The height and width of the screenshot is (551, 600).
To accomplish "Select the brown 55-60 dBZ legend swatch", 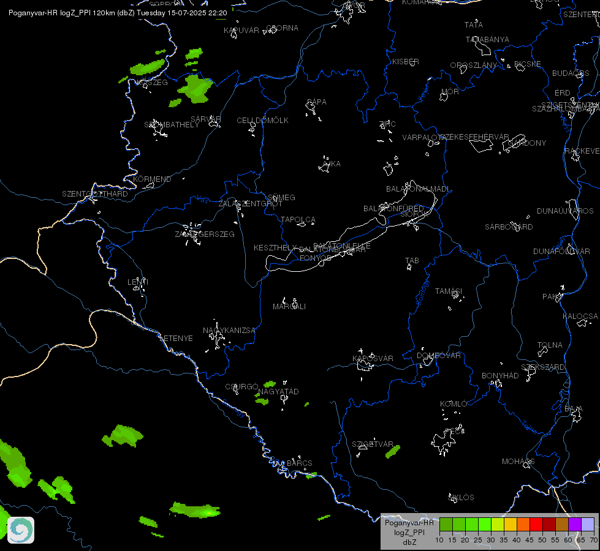I will pos(562,524).
